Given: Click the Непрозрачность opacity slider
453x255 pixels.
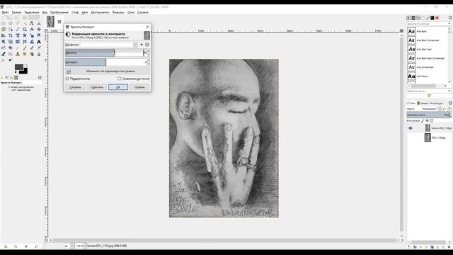Looking at the screenshot, I should (429, 115).
